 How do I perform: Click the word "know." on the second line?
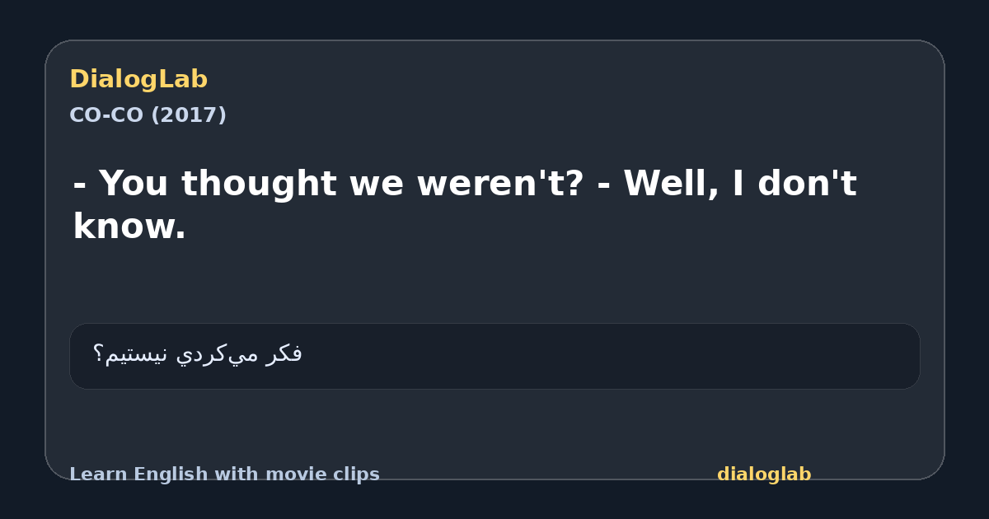coord(129,227)
